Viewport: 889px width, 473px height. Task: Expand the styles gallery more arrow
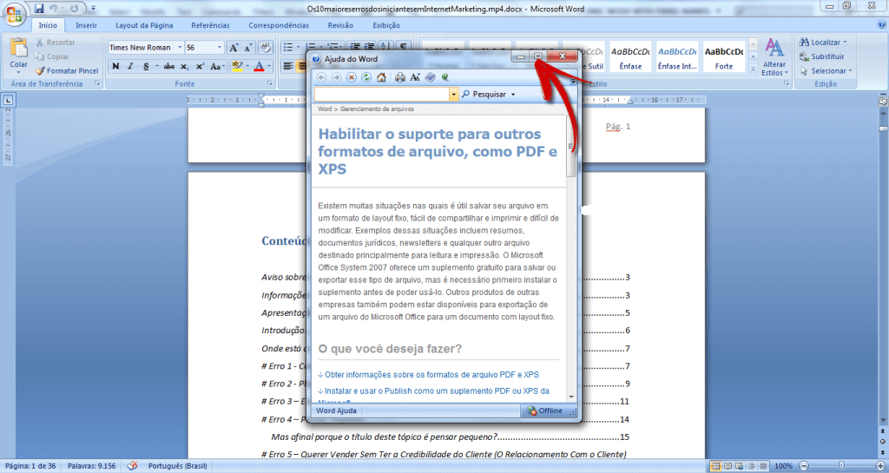pyautogui.click(x=753, y=69)
